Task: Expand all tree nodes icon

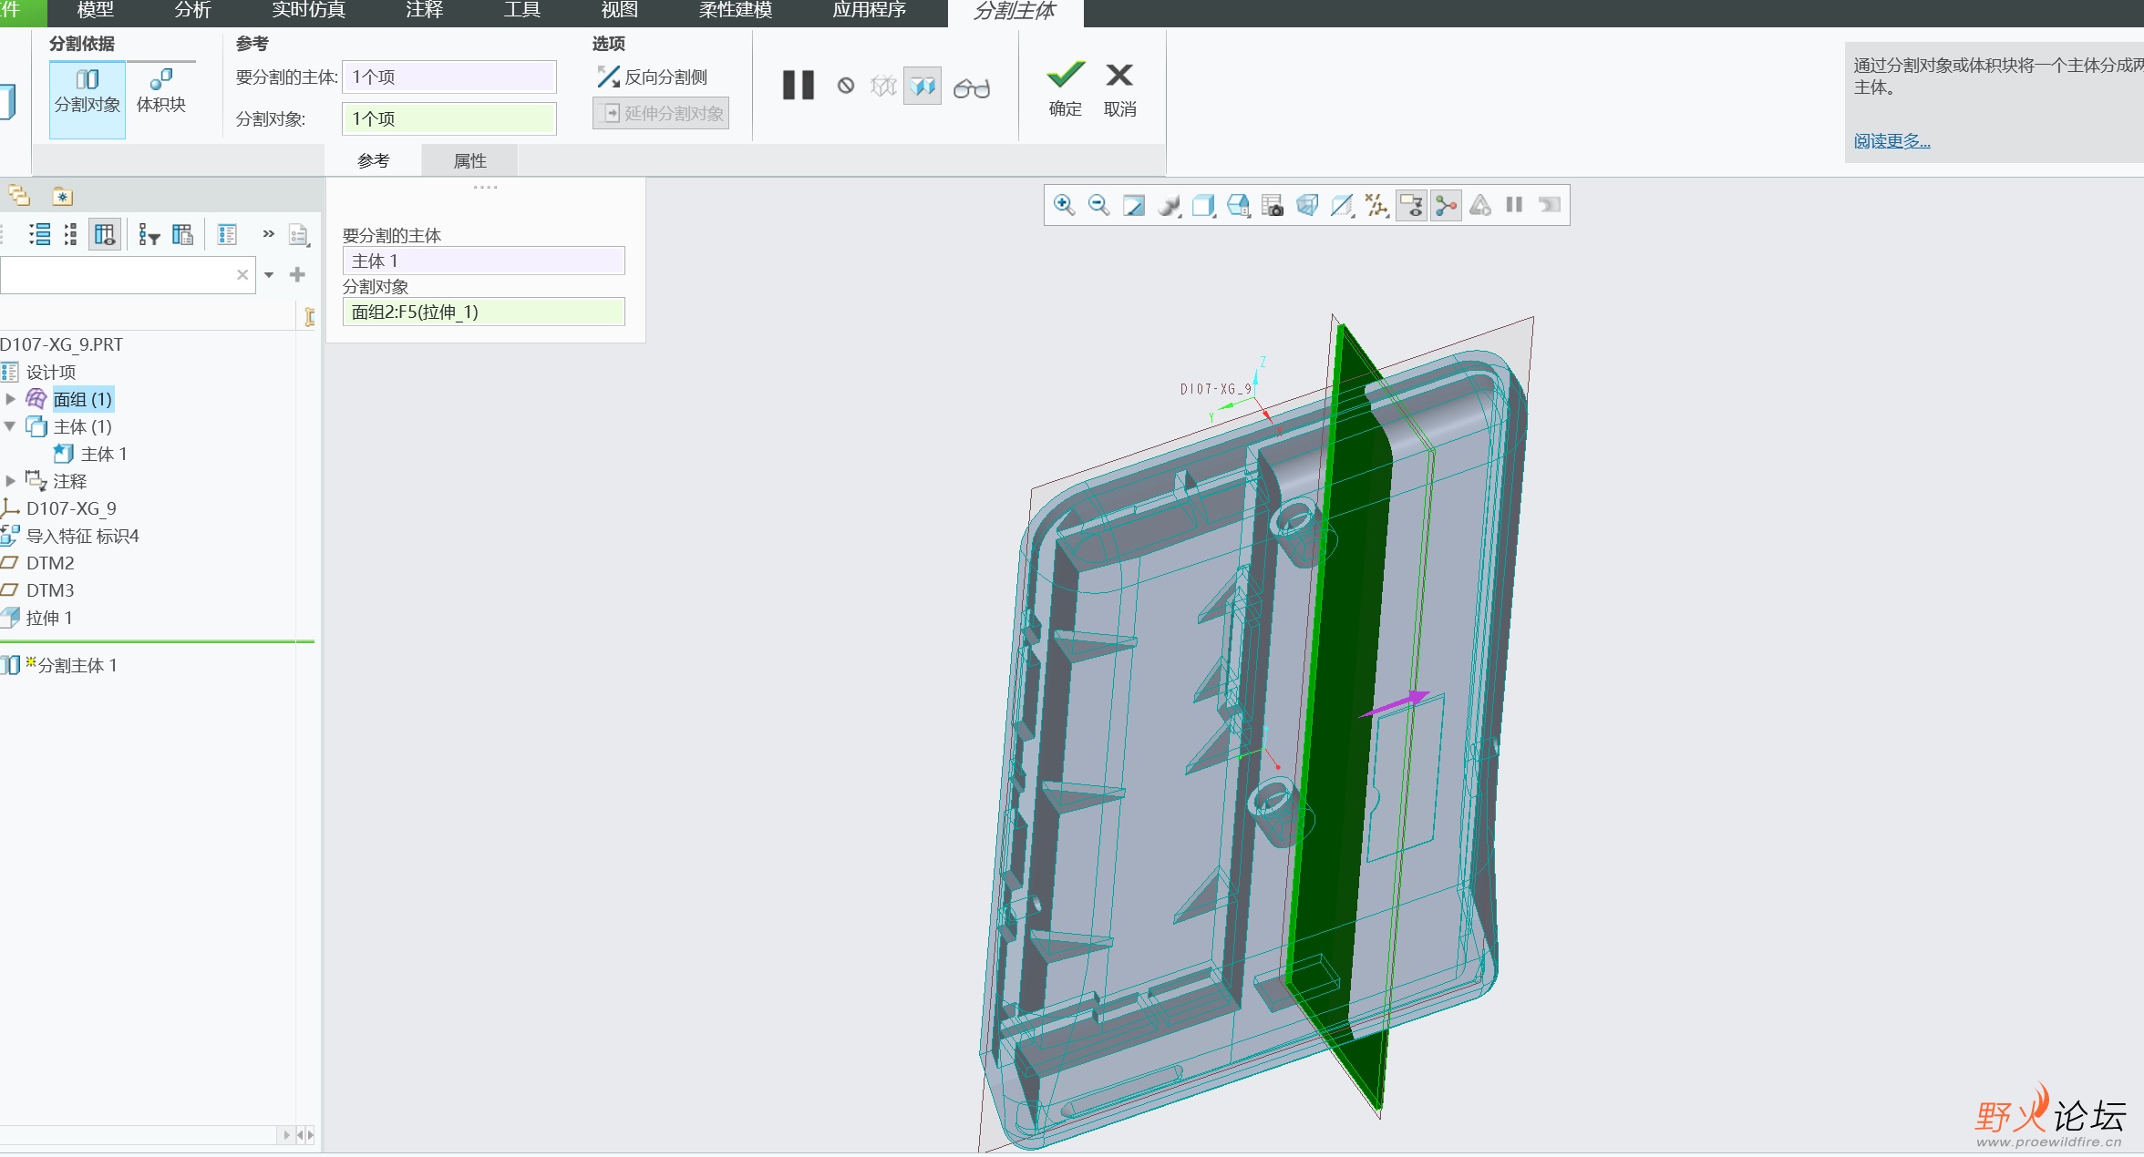Action: [39, 235]
